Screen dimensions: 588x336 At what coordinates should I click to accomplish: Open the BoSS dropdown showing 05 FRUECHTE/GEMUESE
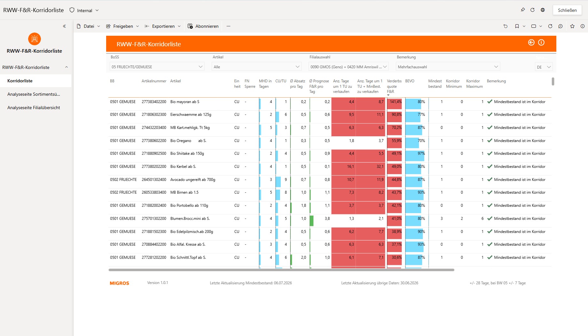click(x=157, y=67)
